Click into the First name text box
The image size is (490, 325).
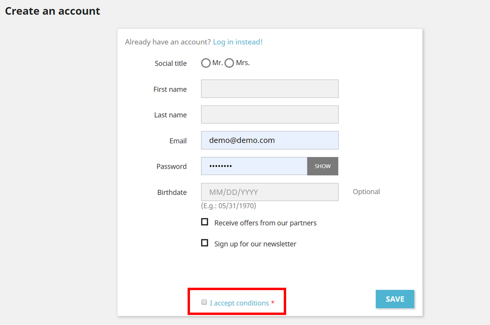(269, 89)
